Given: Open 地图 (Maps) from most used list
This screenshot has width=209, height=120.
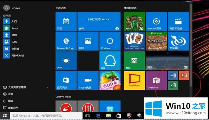Looking at the screenshot, I should click(10, 35).
